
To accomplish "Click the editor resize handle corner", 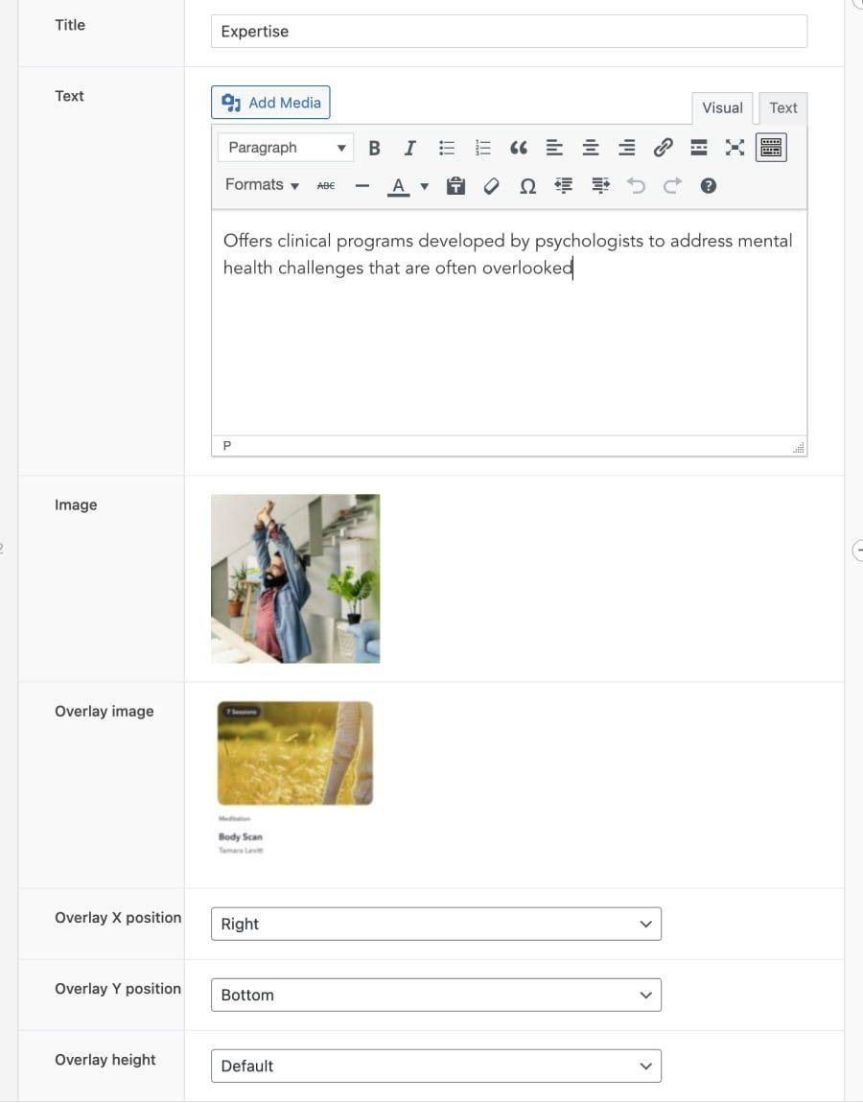I will 799,447.
